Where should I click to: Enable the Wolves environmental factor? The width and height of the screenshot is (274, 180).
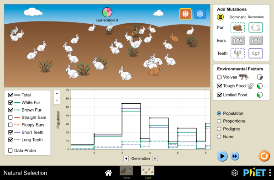pyautogui.click(x=219, y=77)
